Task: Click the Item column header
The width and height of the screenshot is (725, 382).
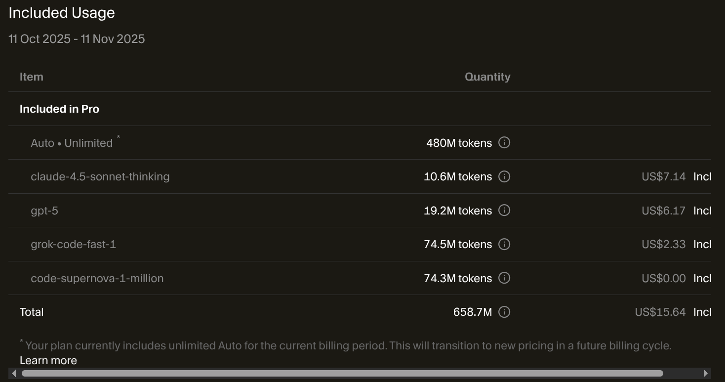Action: 32,77
